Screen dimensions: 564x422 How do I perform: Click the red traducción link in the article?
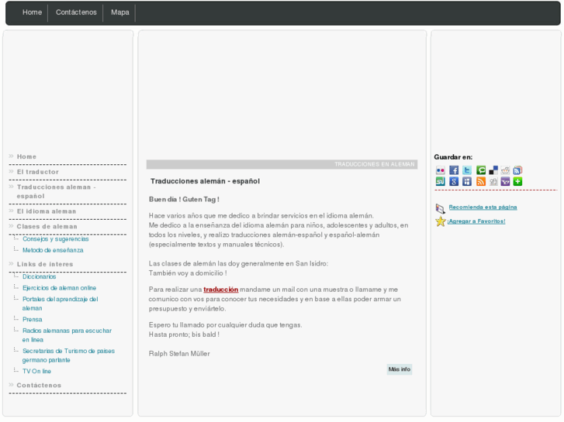(221, 290)
